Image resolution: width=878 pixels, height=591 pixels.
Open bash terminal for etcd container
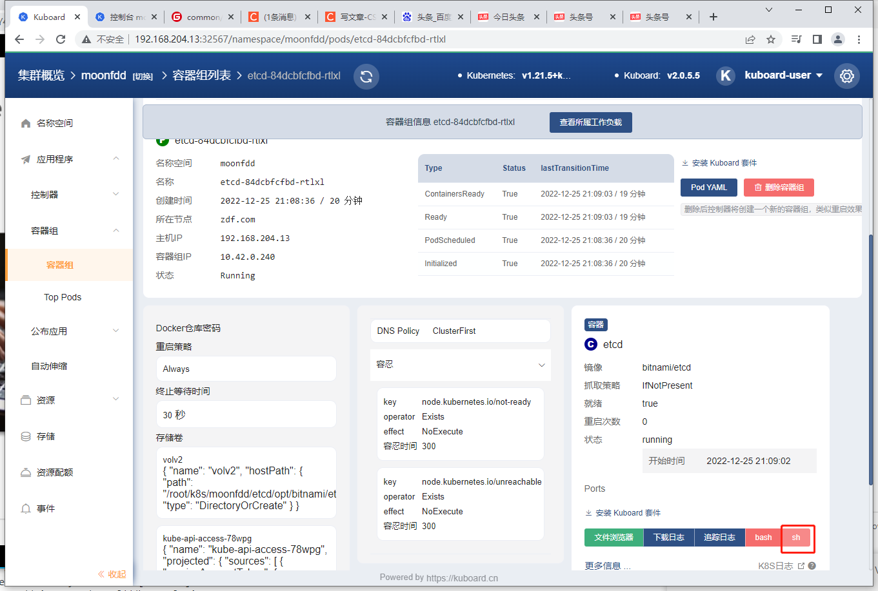[x=764, y=538]
